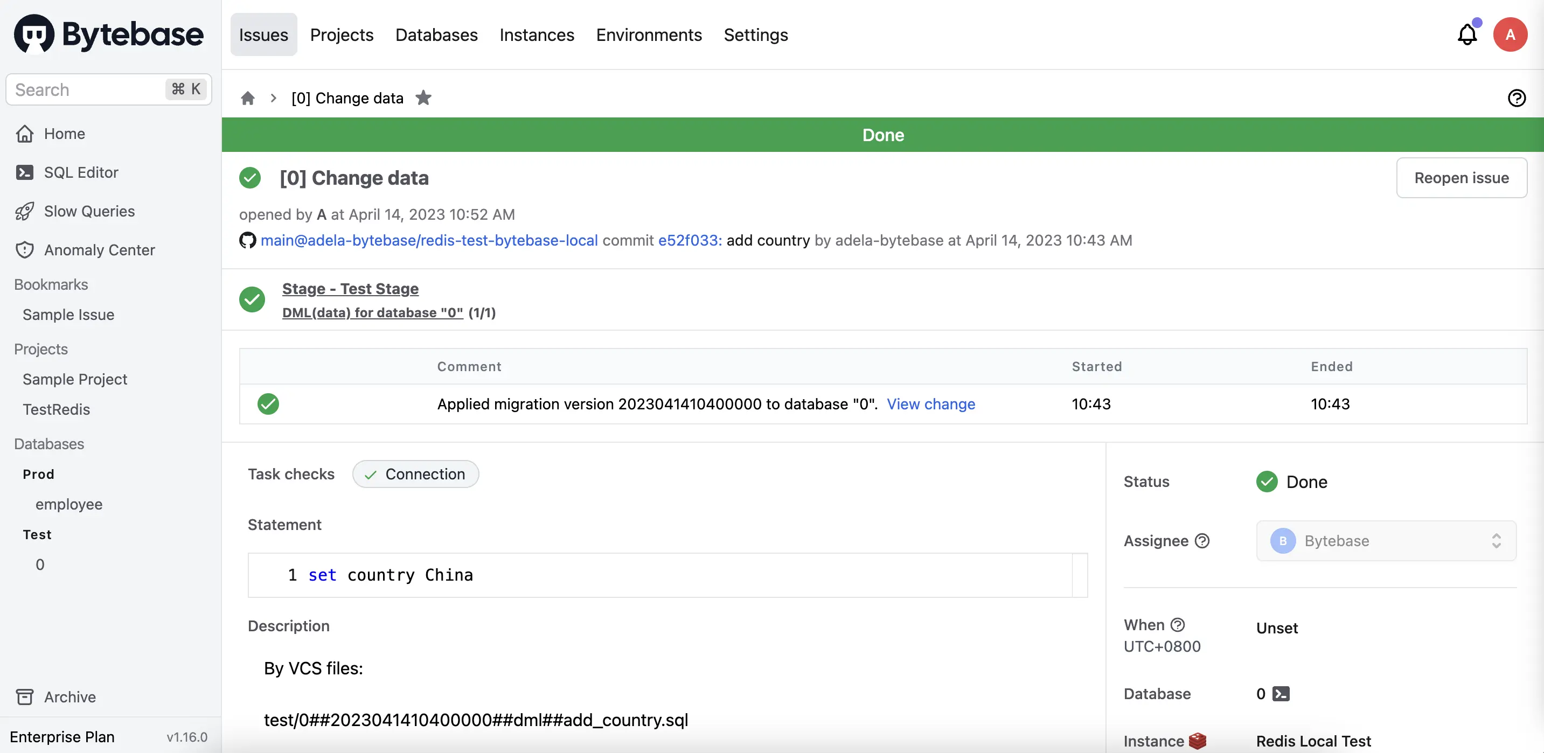Open the Anomaly Center
The width and height of the screenshot is (1544, 753).
coord(100,250)
